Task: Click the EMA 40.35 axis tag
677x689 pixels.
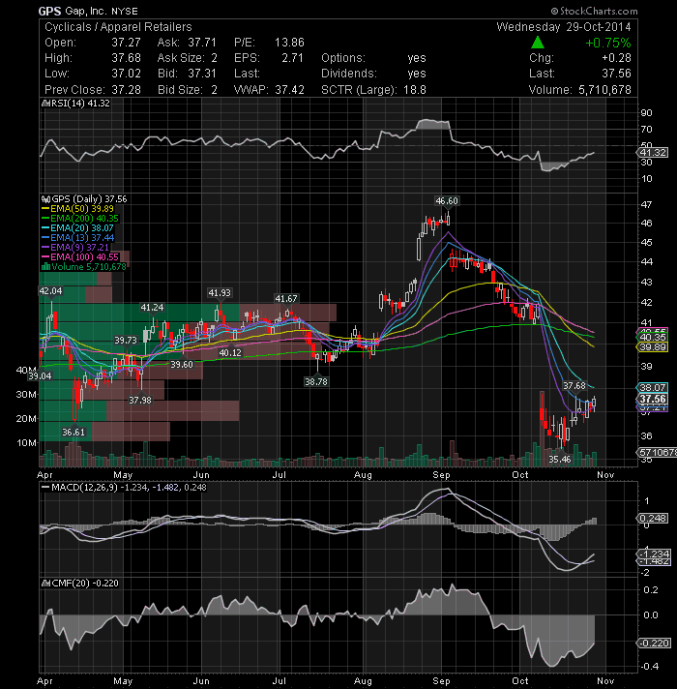Action: pyautogui.click(x=652, y=338)
